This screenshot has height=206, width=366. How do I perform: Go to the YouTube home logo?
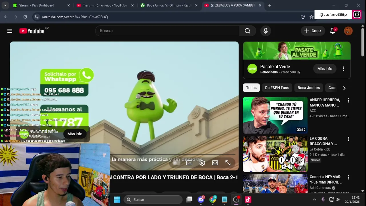click(32, 31)
